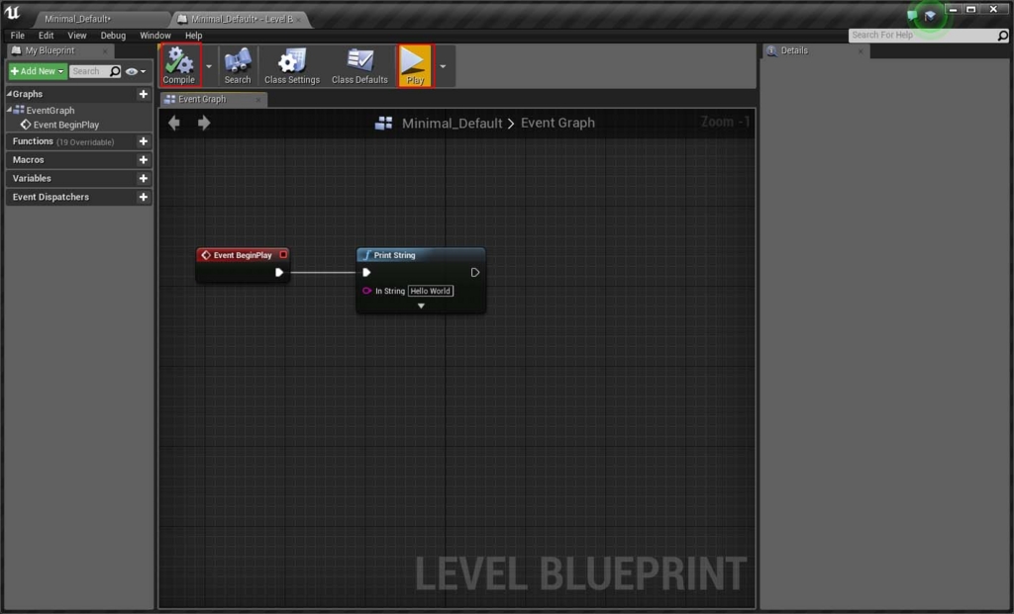1014x614 pixels.
Task: Open the Help menu
Action: 193,36
